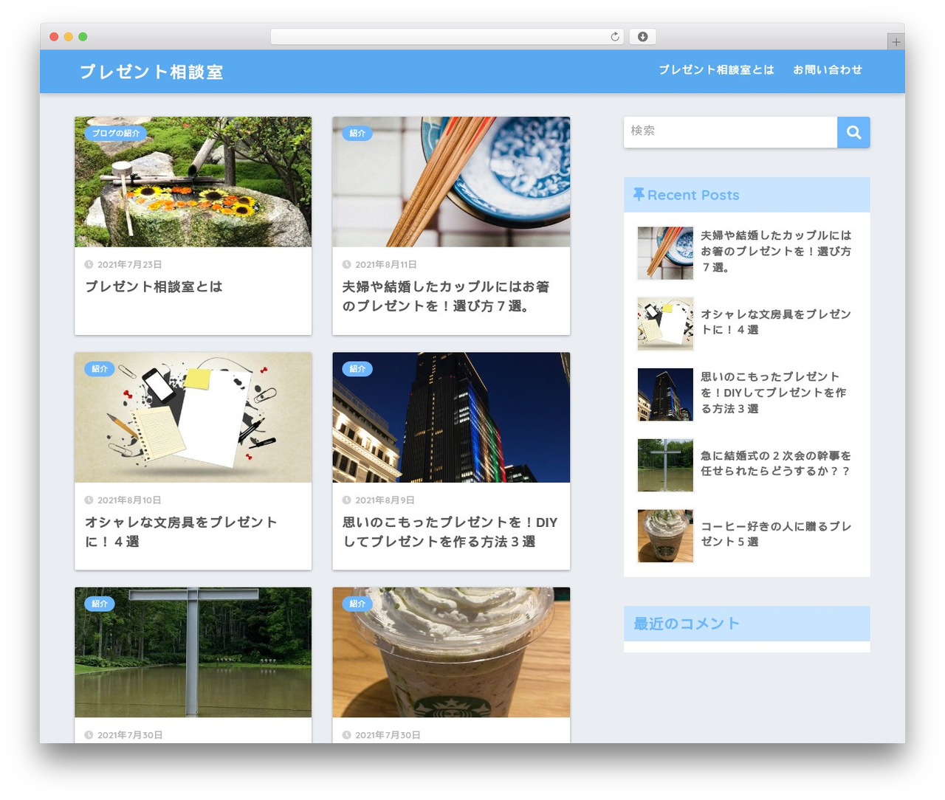Viewport: 945px width, 800px height.
Task: Click the 紹介 tag on chopsticks post
Action: coord(357,134)
